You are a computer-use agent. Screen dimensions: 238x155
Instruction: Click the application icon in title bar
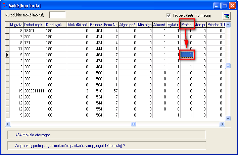(4, 6)
